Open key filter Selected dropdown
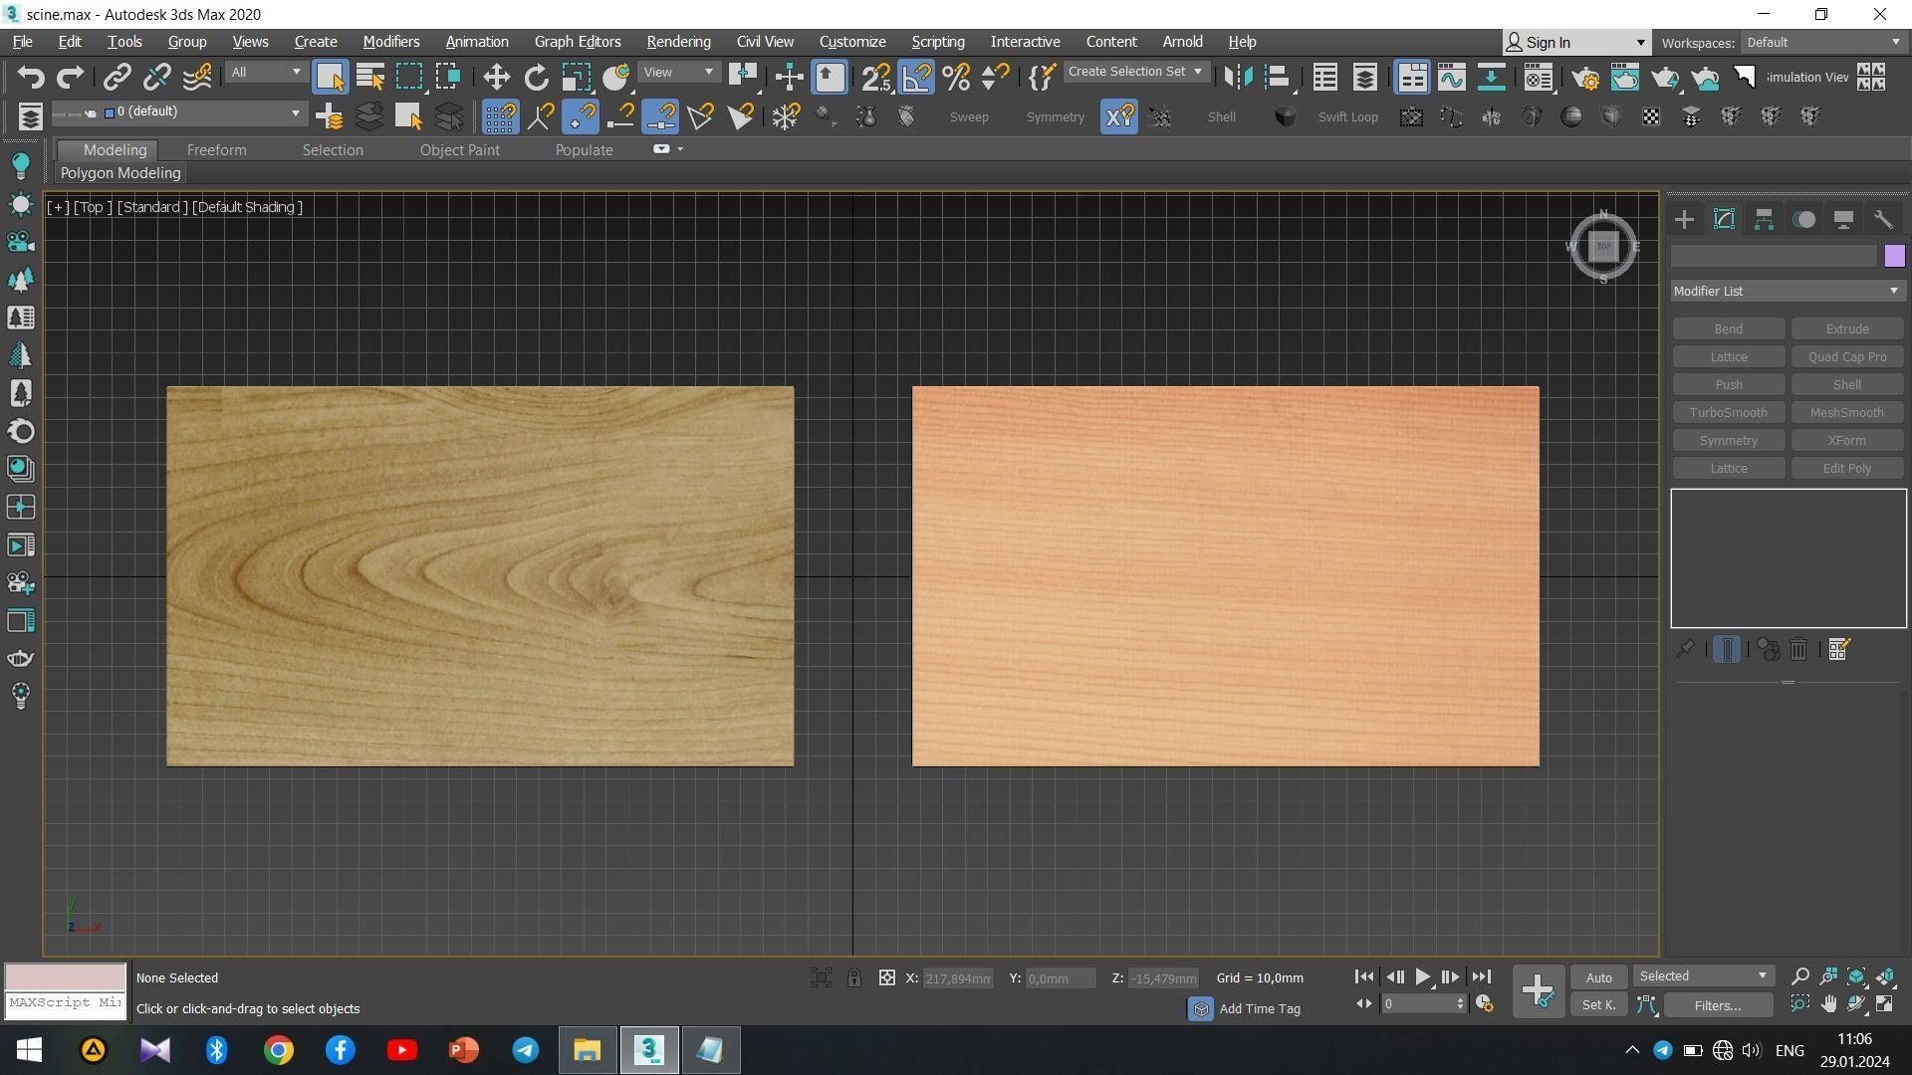The width and height of the screenshot is (1912, 1075). tap(1704, 976)
